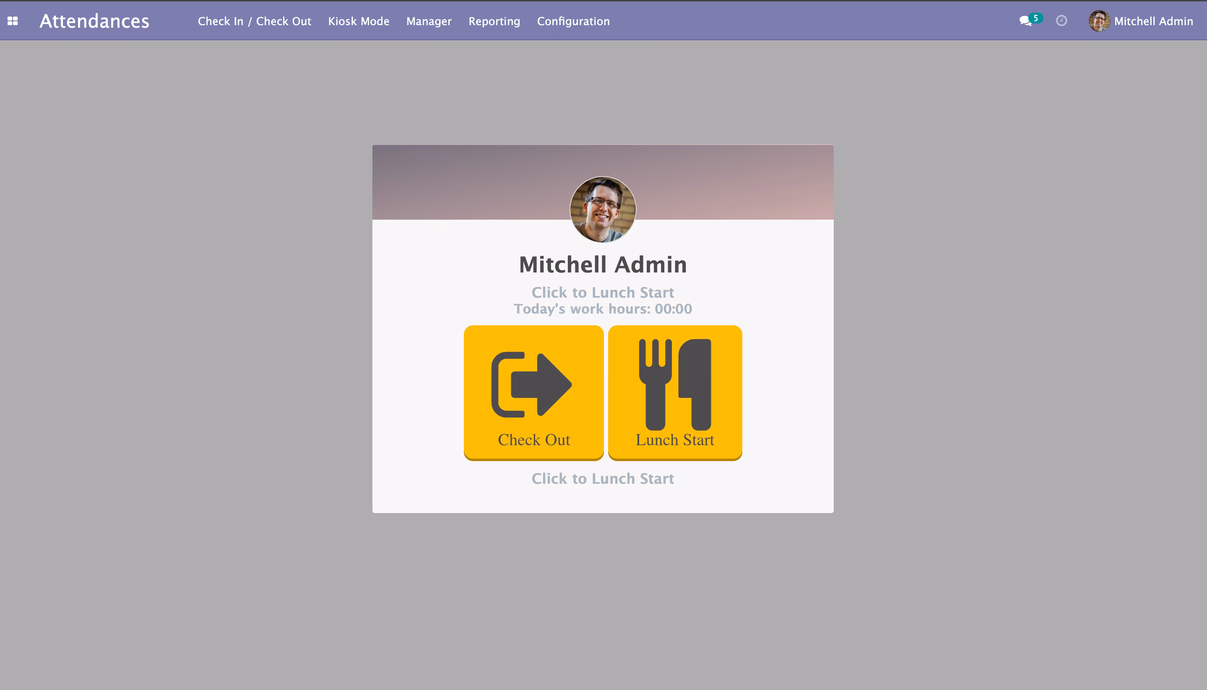1207x690 pixels.
Task: Click the "Click to Lunch Start" text below buttons
Action: point(603,478)
